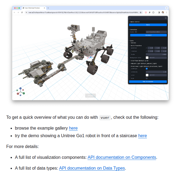Viewport: 175px width, 171px height.
Task: Collapse the control panel with top-left chevron
Action: tap(130, 18)
